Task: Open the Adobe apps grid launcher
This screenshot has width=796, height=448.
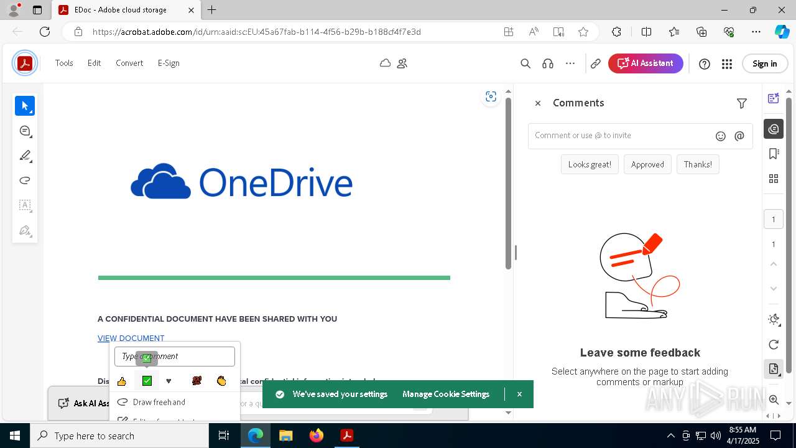Action: [727, 63]
